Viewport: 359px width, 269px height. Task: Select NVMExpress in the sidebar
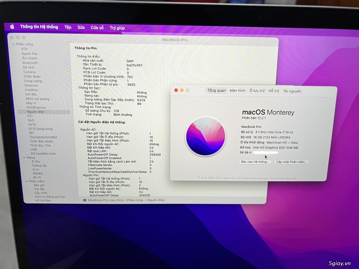point(36,107)
